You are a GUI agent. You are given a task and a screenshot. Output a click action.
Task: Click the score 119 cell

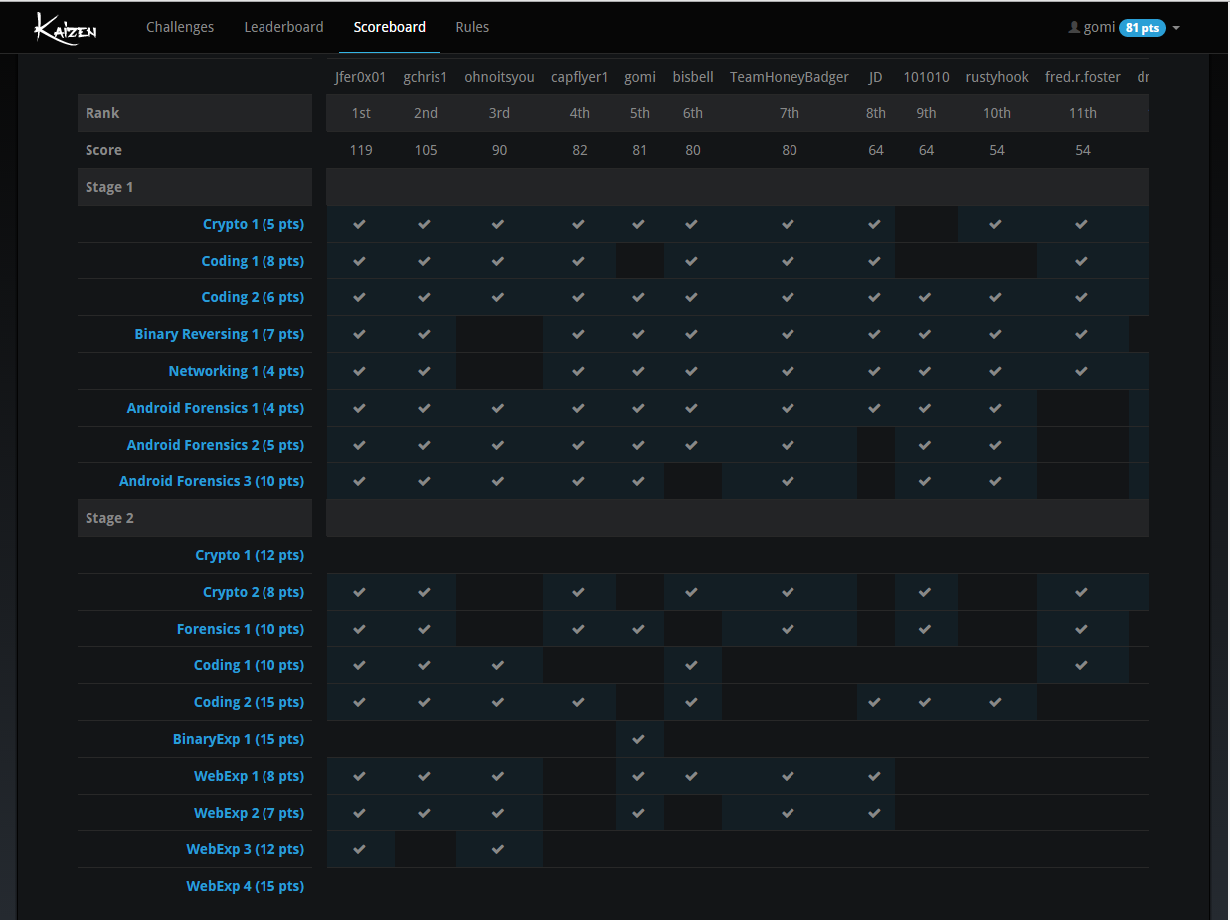tap(361, 150)
